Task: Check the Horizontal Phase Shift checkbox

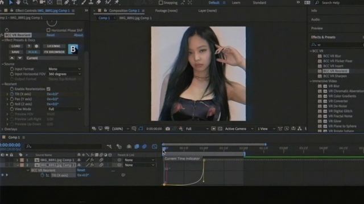Action: tap(48, 30)
